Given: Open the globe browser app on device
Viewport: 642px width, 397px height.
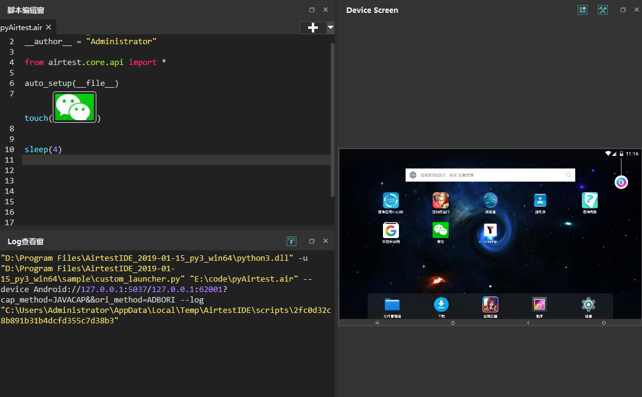Looking at the screenshot, I should [x=490, y=201].
